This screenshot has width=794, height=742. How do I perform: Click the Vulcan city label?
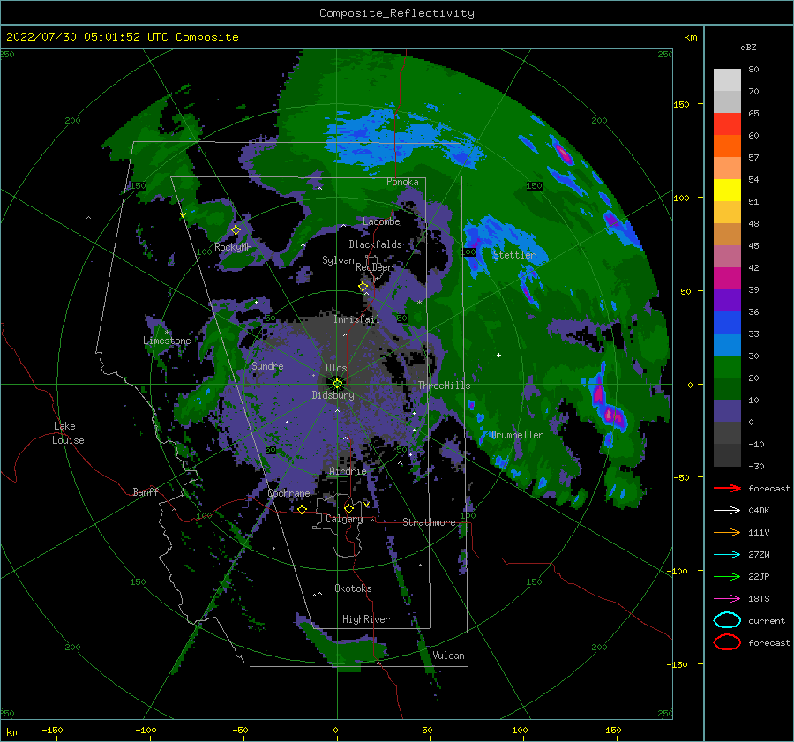[449, 656]
